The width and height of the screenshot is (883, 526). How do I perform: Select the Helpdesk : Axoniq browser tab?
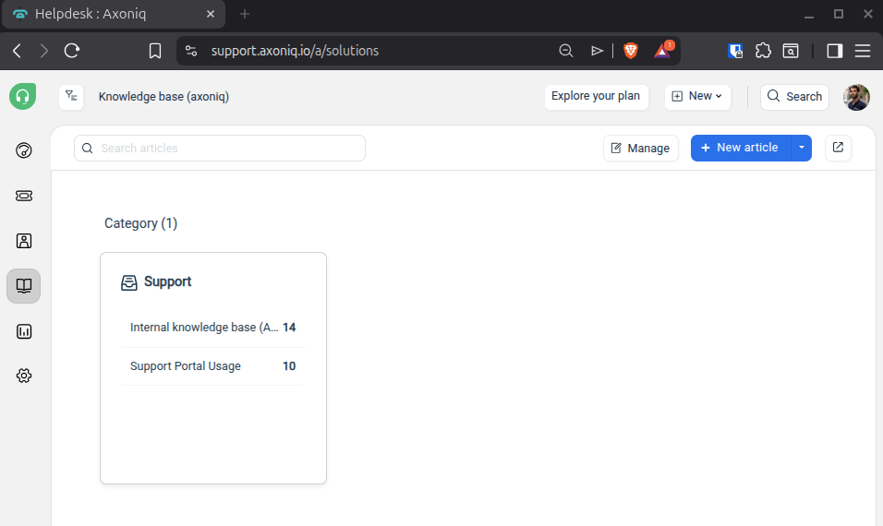click(114, 14)
